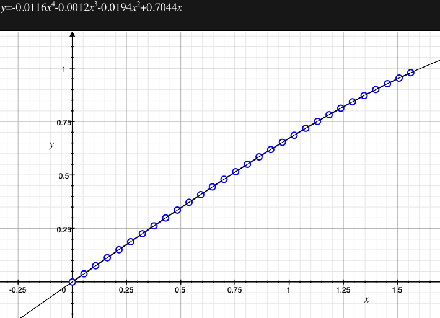Click the "0.25" tick label on the x-axis
This screenshot has height=318, width=440.
(x=126, y=290)
